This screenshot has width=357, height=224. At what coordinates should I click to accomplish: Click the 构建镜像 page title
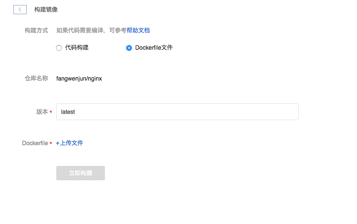(x=46, y=10)
